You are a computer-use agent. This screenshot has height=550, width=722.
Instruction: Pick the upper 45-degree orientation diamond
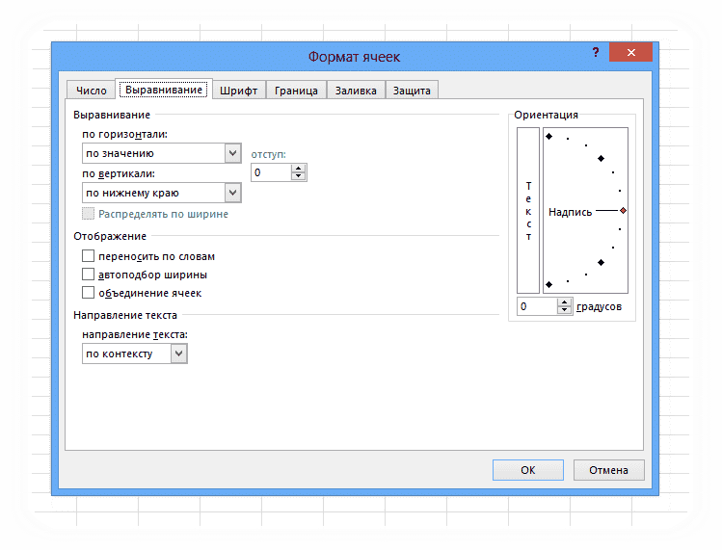pyautogui.click(x=601, y=158)
